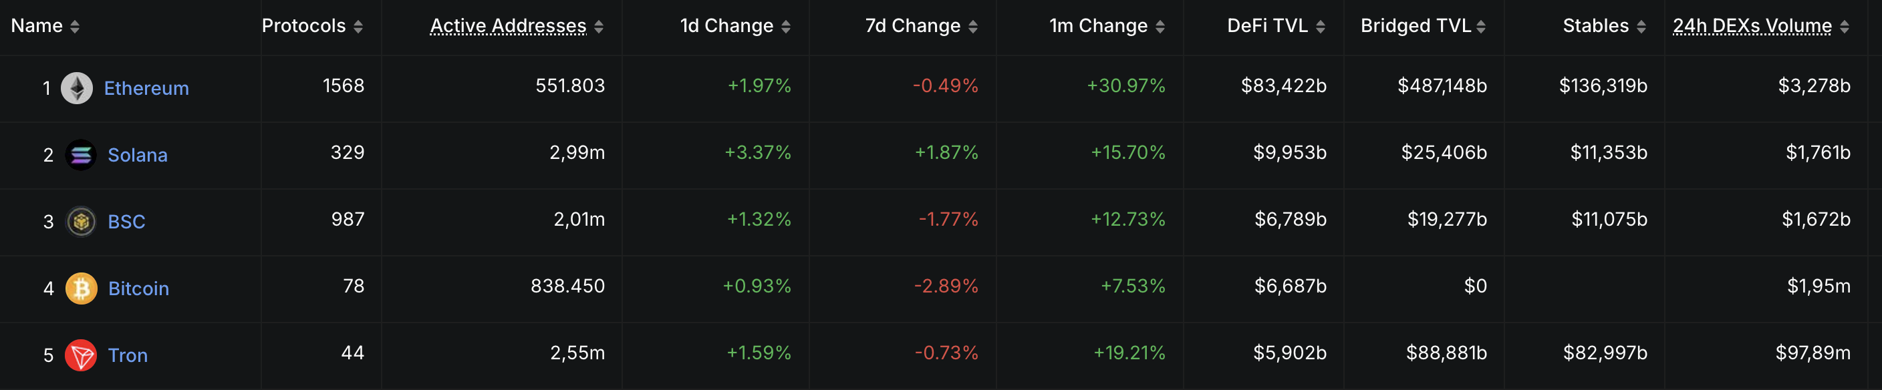Sort by 7d Change arrows
1882x390 pixels.
973,27
